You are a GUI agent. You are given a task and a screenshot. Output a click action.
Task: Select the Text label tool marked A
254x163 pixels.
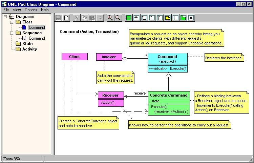[x=191, y=18]
